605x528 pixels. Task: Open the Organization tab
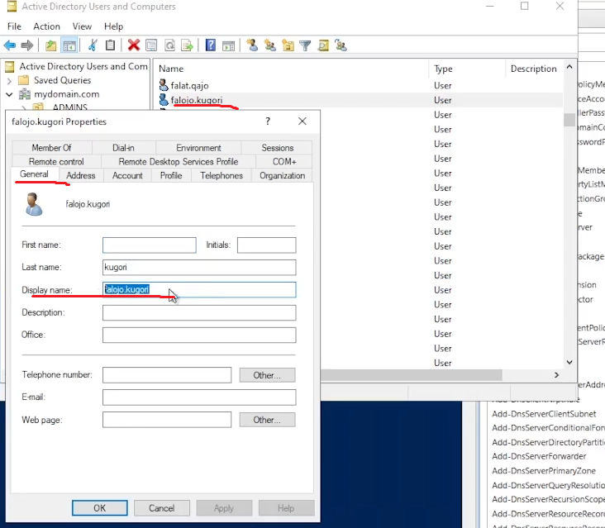(x=282, y=175)
